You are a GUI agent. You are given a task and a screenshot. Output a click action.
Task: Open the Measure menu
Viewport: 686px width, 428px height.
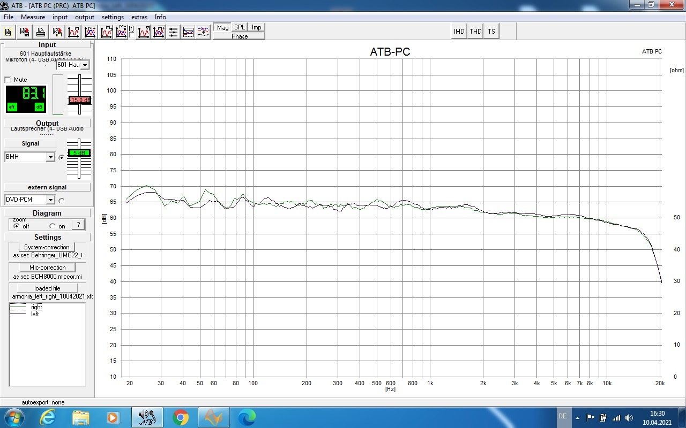click(33, 17)
